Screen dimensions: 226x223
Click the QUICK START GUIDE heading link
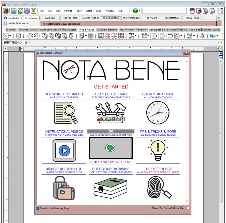click(158, 94)
